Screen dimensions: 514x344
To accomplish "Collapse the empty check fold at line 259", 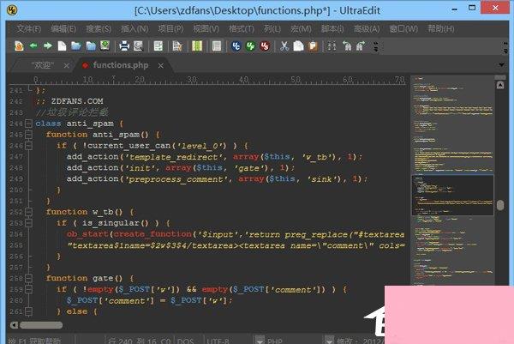I will click(29, 289).
